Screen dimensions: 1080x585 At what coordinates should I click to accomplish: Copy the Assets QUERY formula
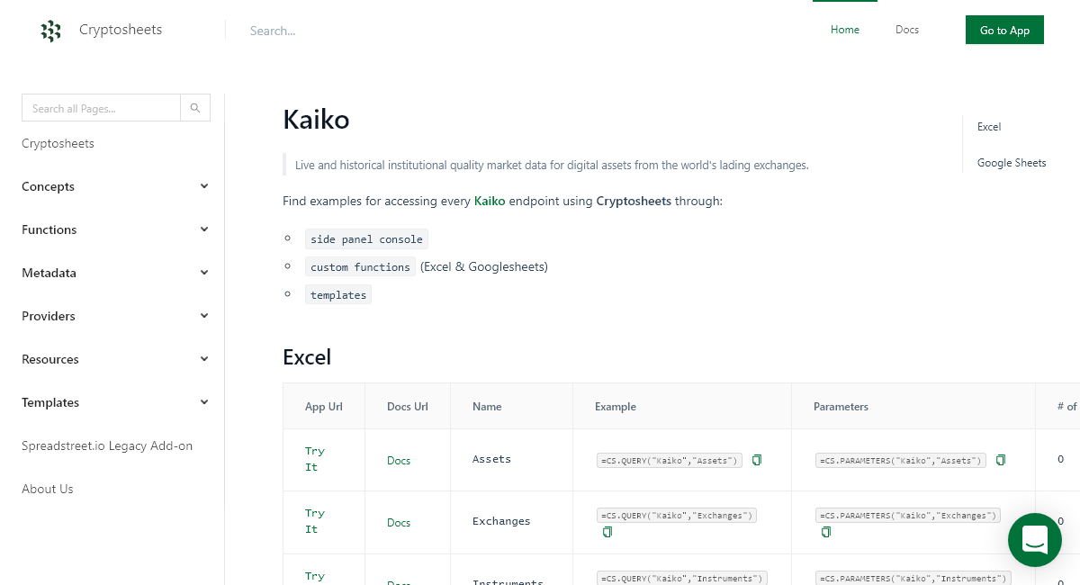[x=757, y=460]
